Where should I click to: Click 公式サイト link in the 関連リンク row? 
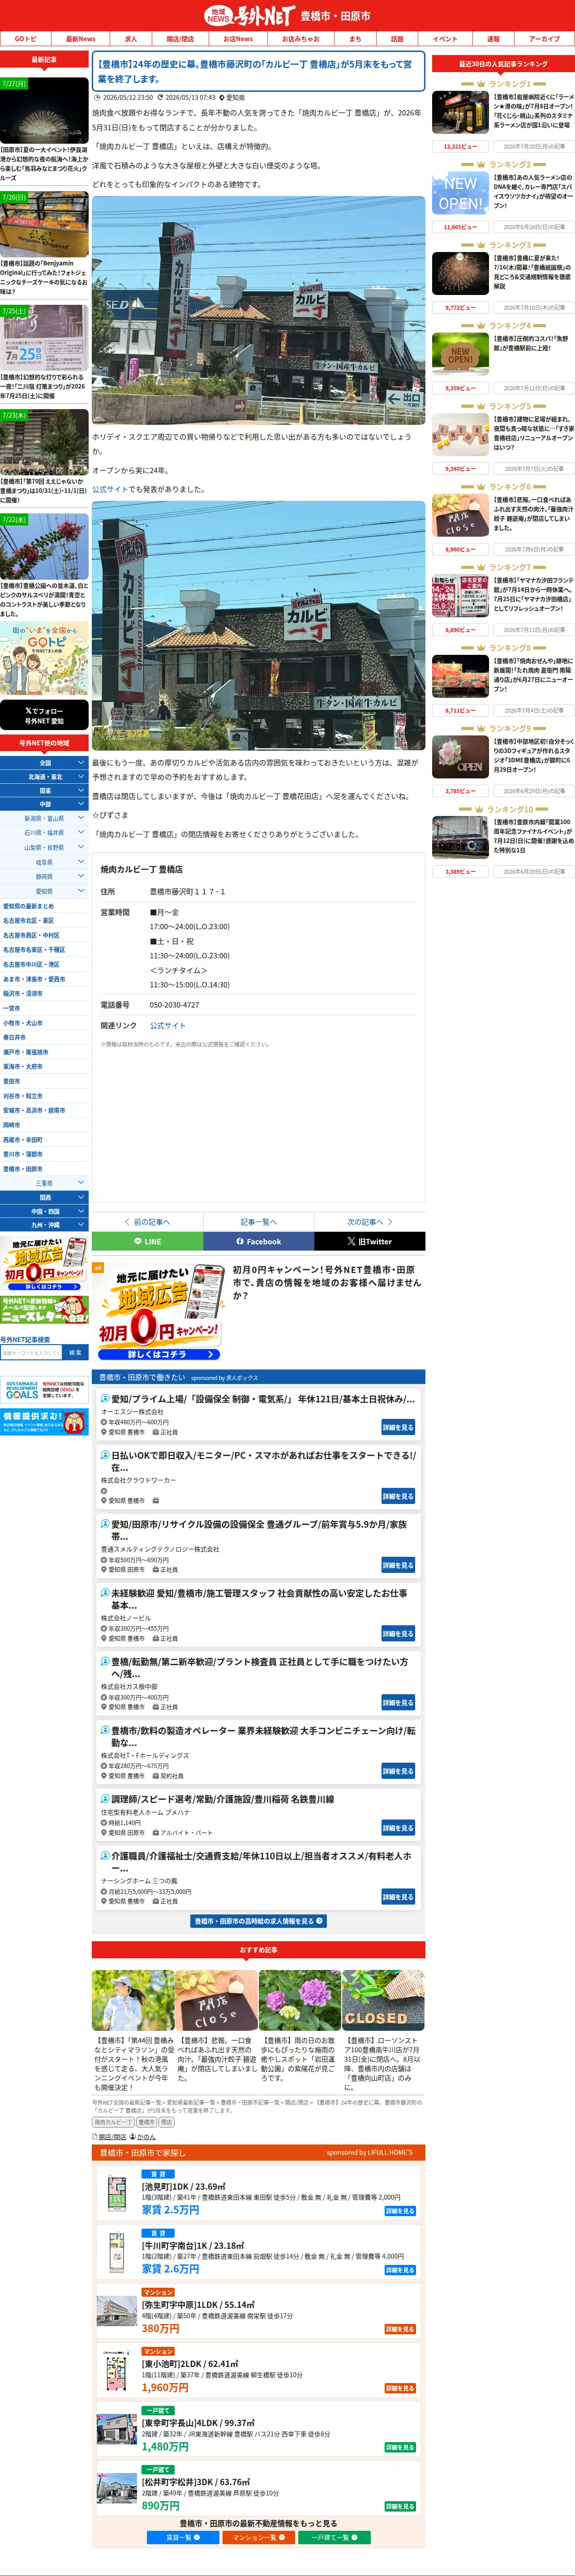click(167, 1025)
